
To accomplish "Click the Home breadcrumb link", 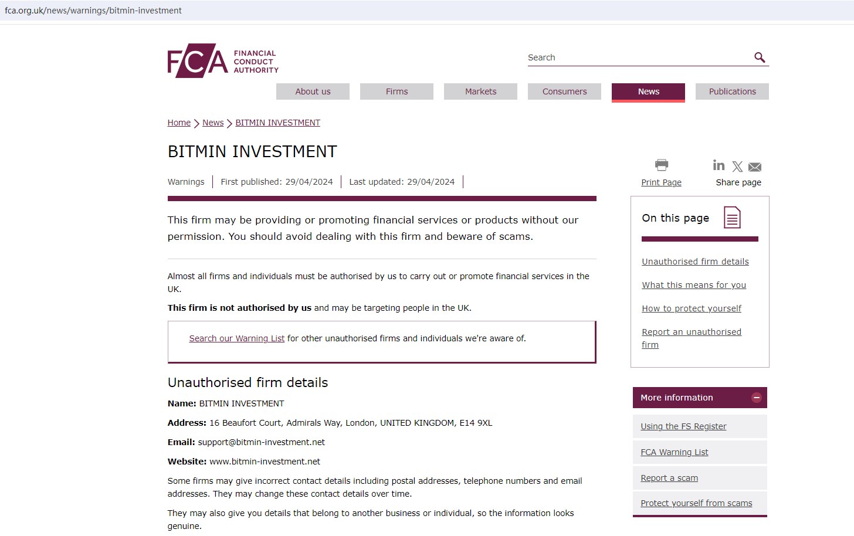I will [x=179, y=123].
